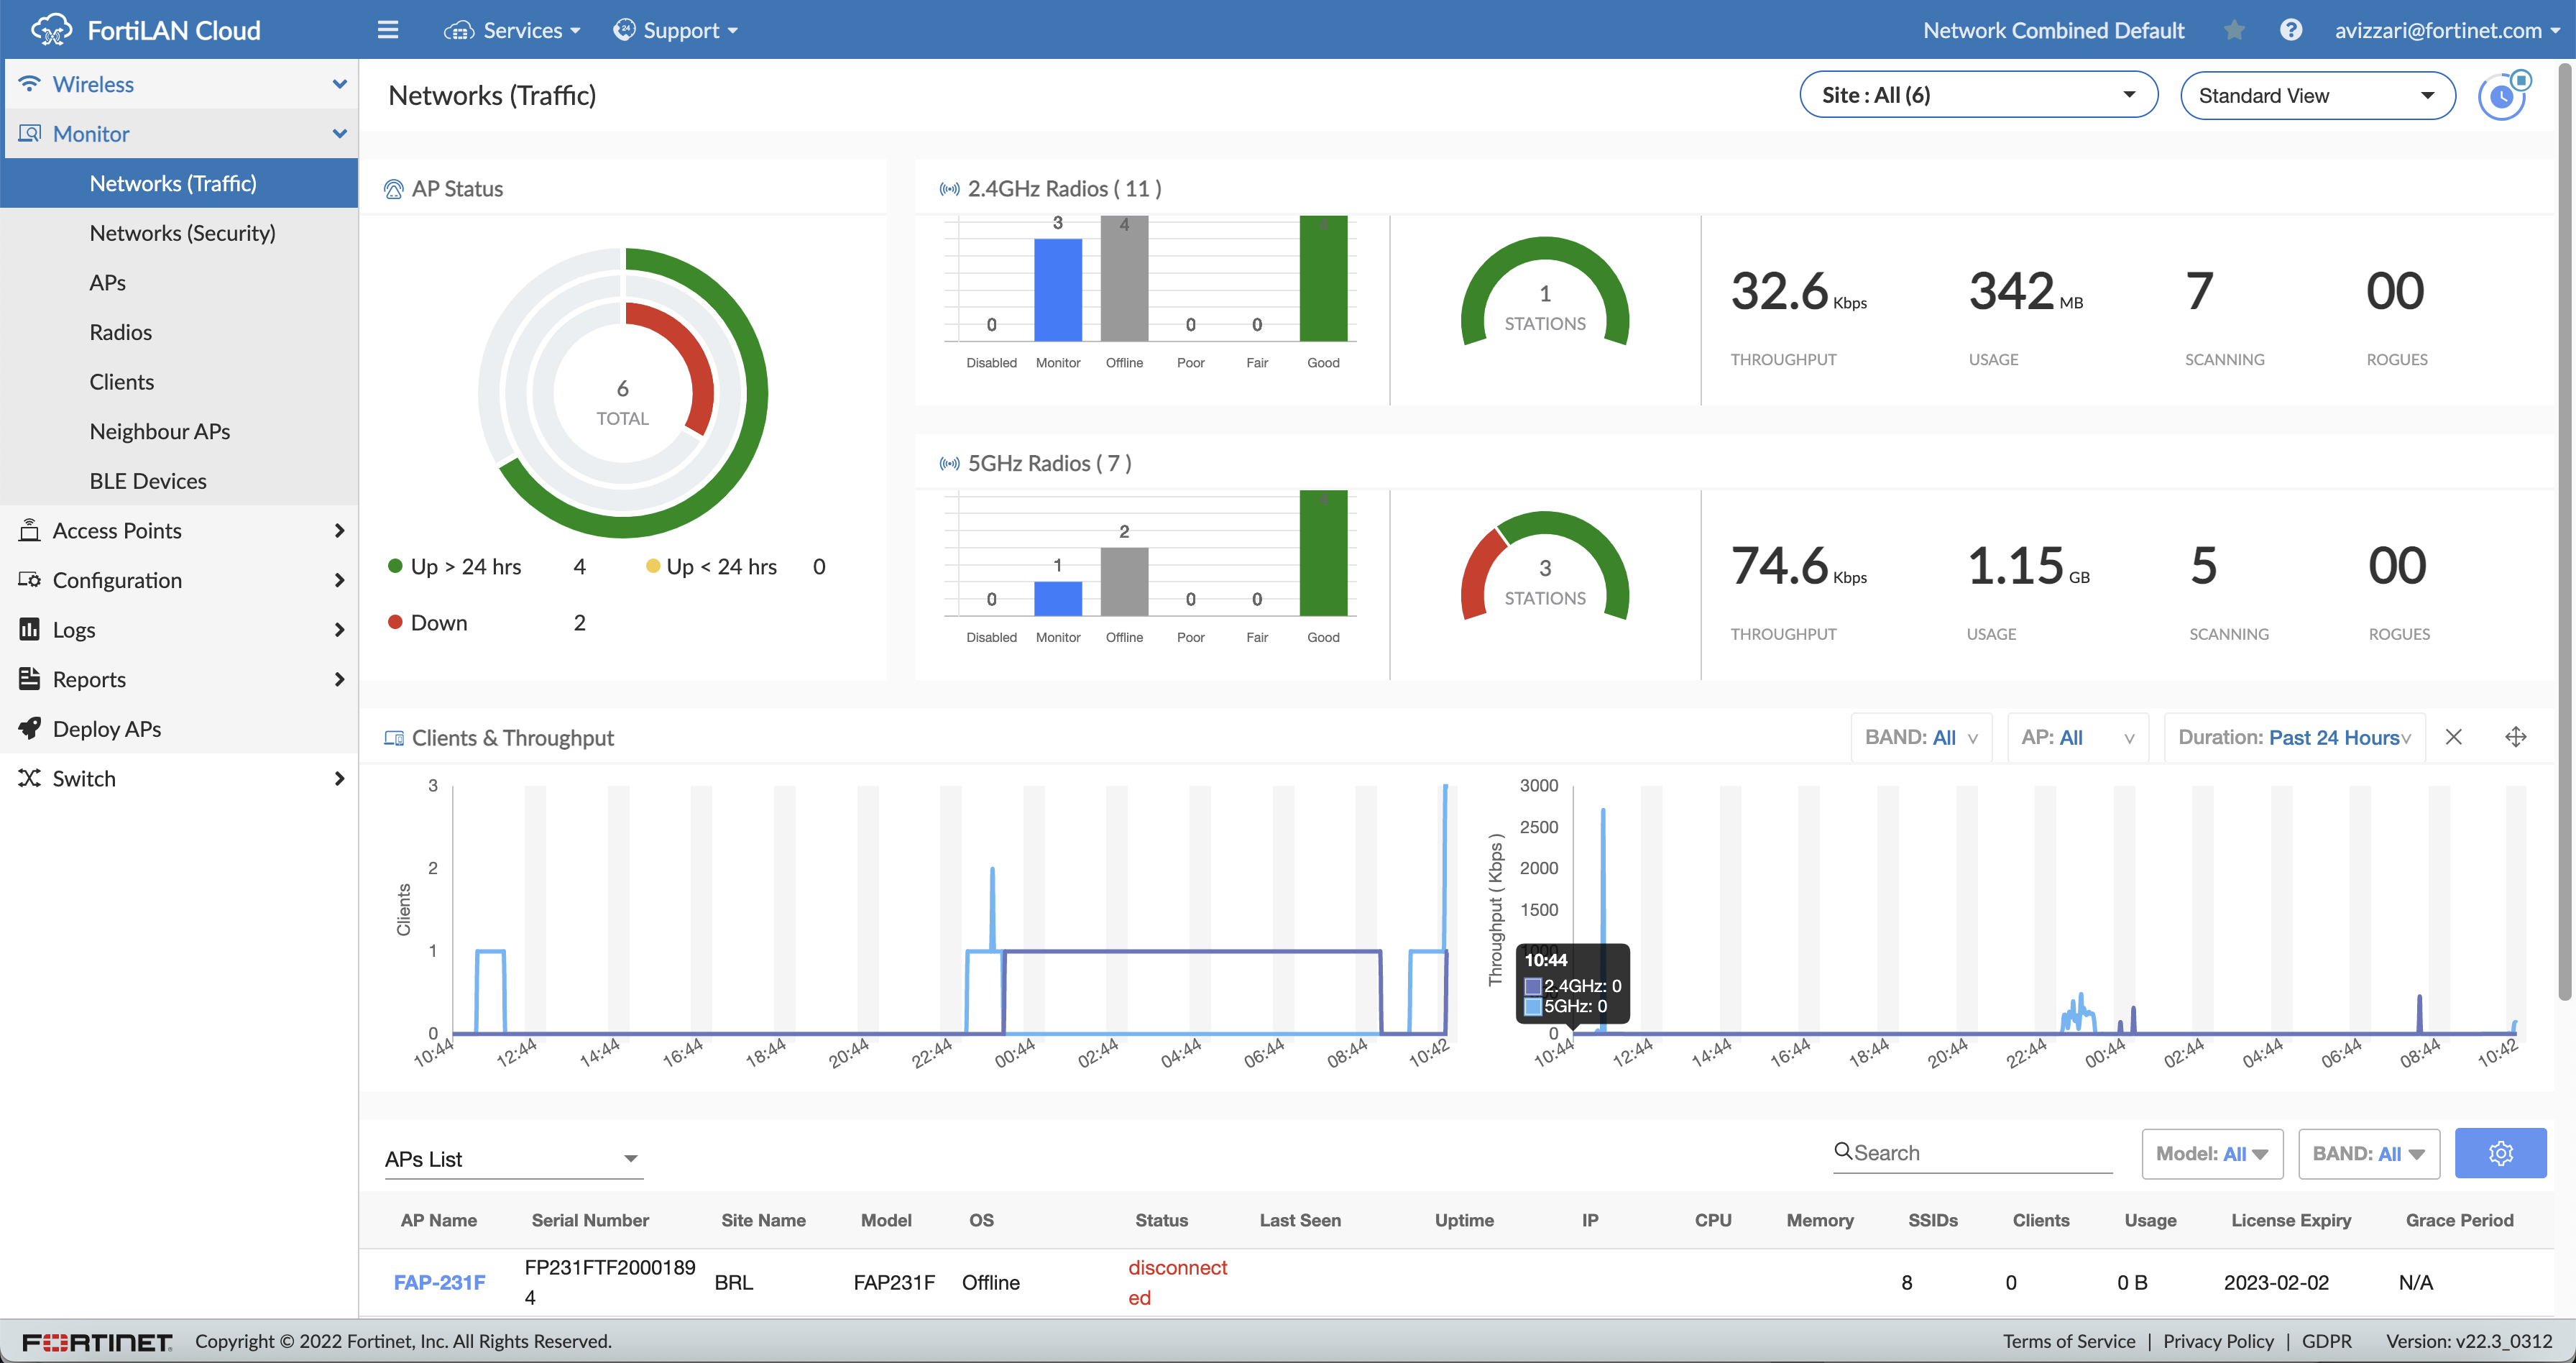Click the star favorite icon near the top right
The width and height of the screenshot is (2576, 1363).
tap(2235, 29)
